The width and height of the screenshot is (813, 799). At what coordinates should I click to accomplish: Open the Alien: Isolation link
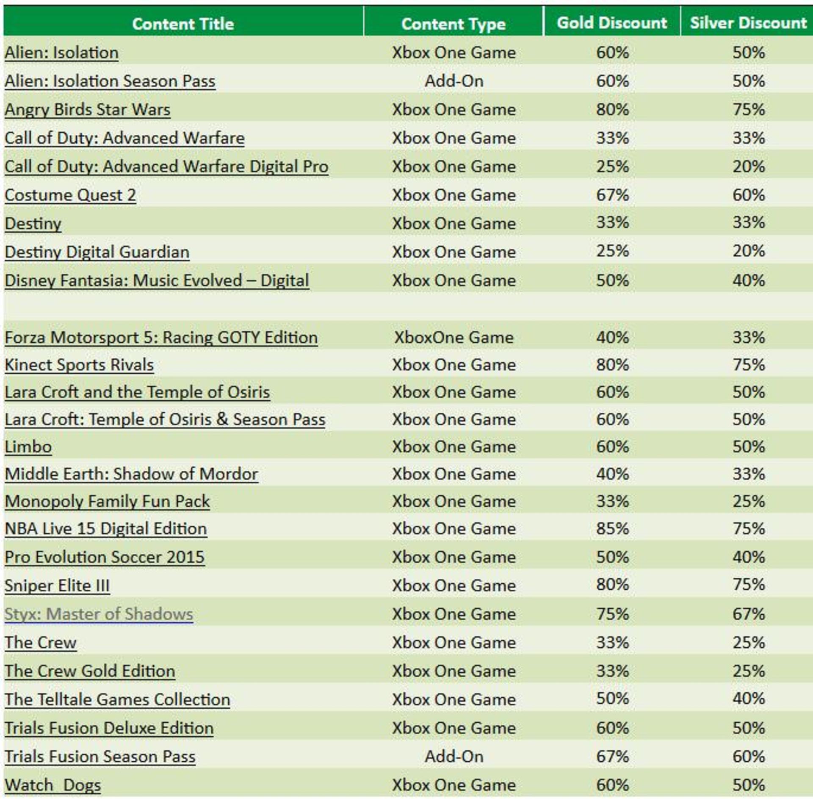click(62, 53)
